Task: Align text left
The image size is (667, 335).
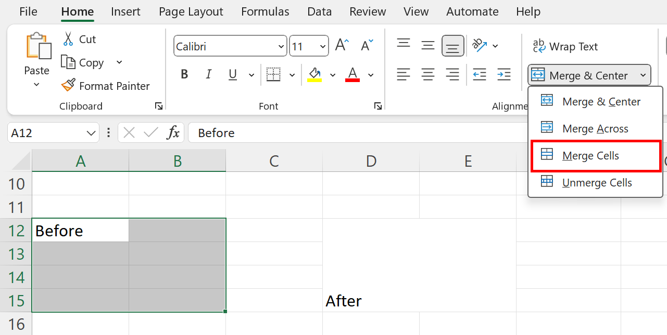Action: (x=404, y=75)
